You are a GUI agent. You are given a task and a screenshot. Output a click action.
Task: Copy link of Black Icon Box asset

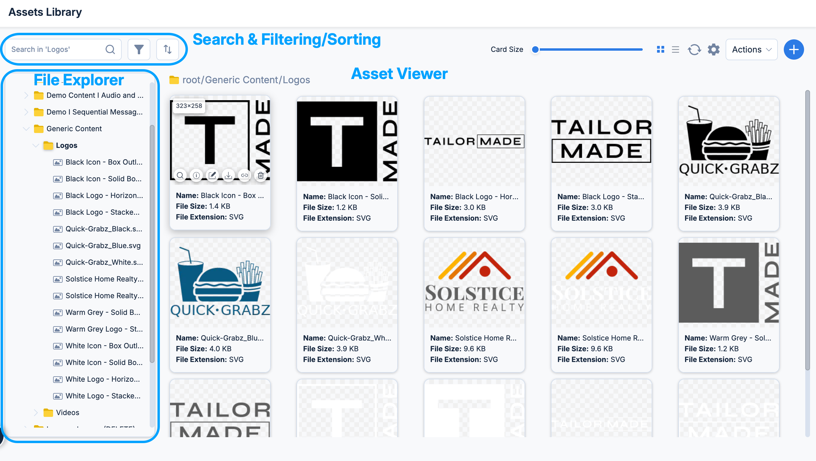coord(245,175)
